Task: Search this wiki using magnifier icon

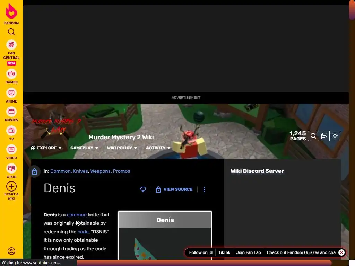Action: (x=313, y=136)
